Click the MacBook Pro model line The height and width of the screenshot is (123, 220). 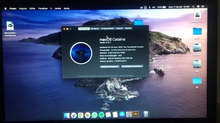coord(121,47)
